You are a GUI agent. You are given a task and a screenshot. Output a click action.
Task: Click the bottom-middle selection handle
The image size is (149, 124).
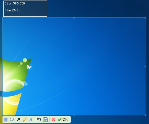tap(74, 115)
